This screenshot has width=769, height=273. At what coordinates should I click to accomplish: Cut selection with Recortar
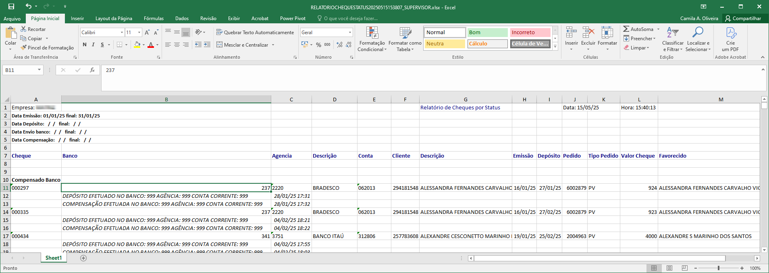pos(33,29)
